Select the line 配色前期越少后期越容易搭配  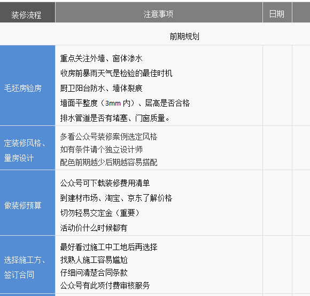point(108,162)
